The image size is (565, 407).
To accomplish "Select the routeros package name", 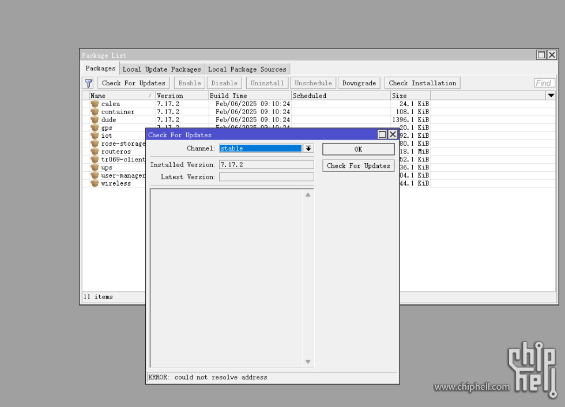I will pos(116,152).
